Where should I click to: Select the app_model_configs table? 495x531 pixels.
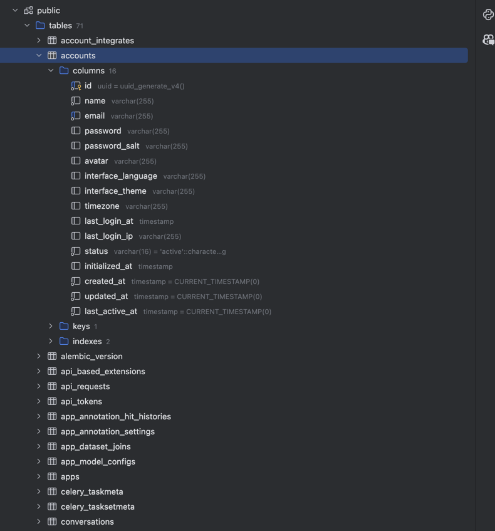click(98, 461)
